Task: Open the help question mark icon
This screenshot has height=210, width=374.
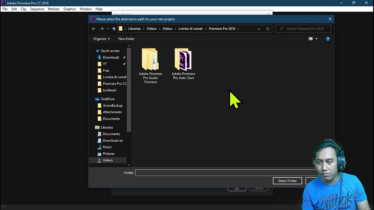Action: [328, 39]
